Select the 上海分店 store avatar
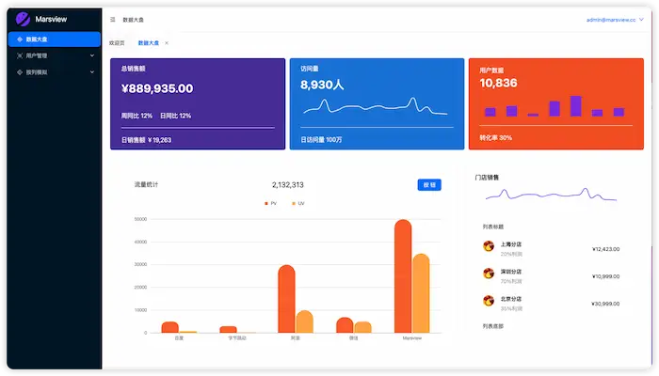This screenshot has height=376, width=659. (x=489, y=246)
